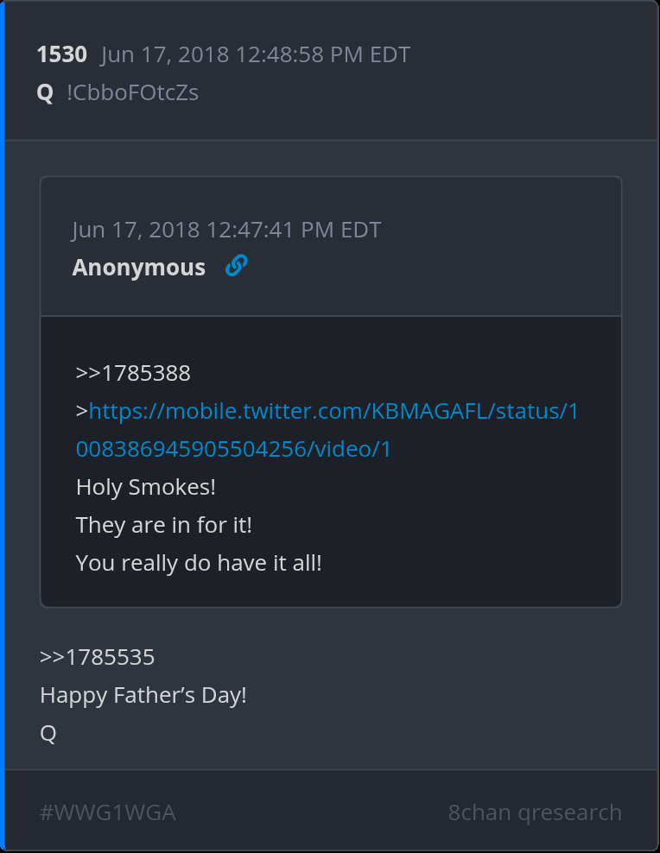Click the chain link icon beside Anonymous
Image resolution: width=660 pixels, height=853 pixels.
pos(236,267)
